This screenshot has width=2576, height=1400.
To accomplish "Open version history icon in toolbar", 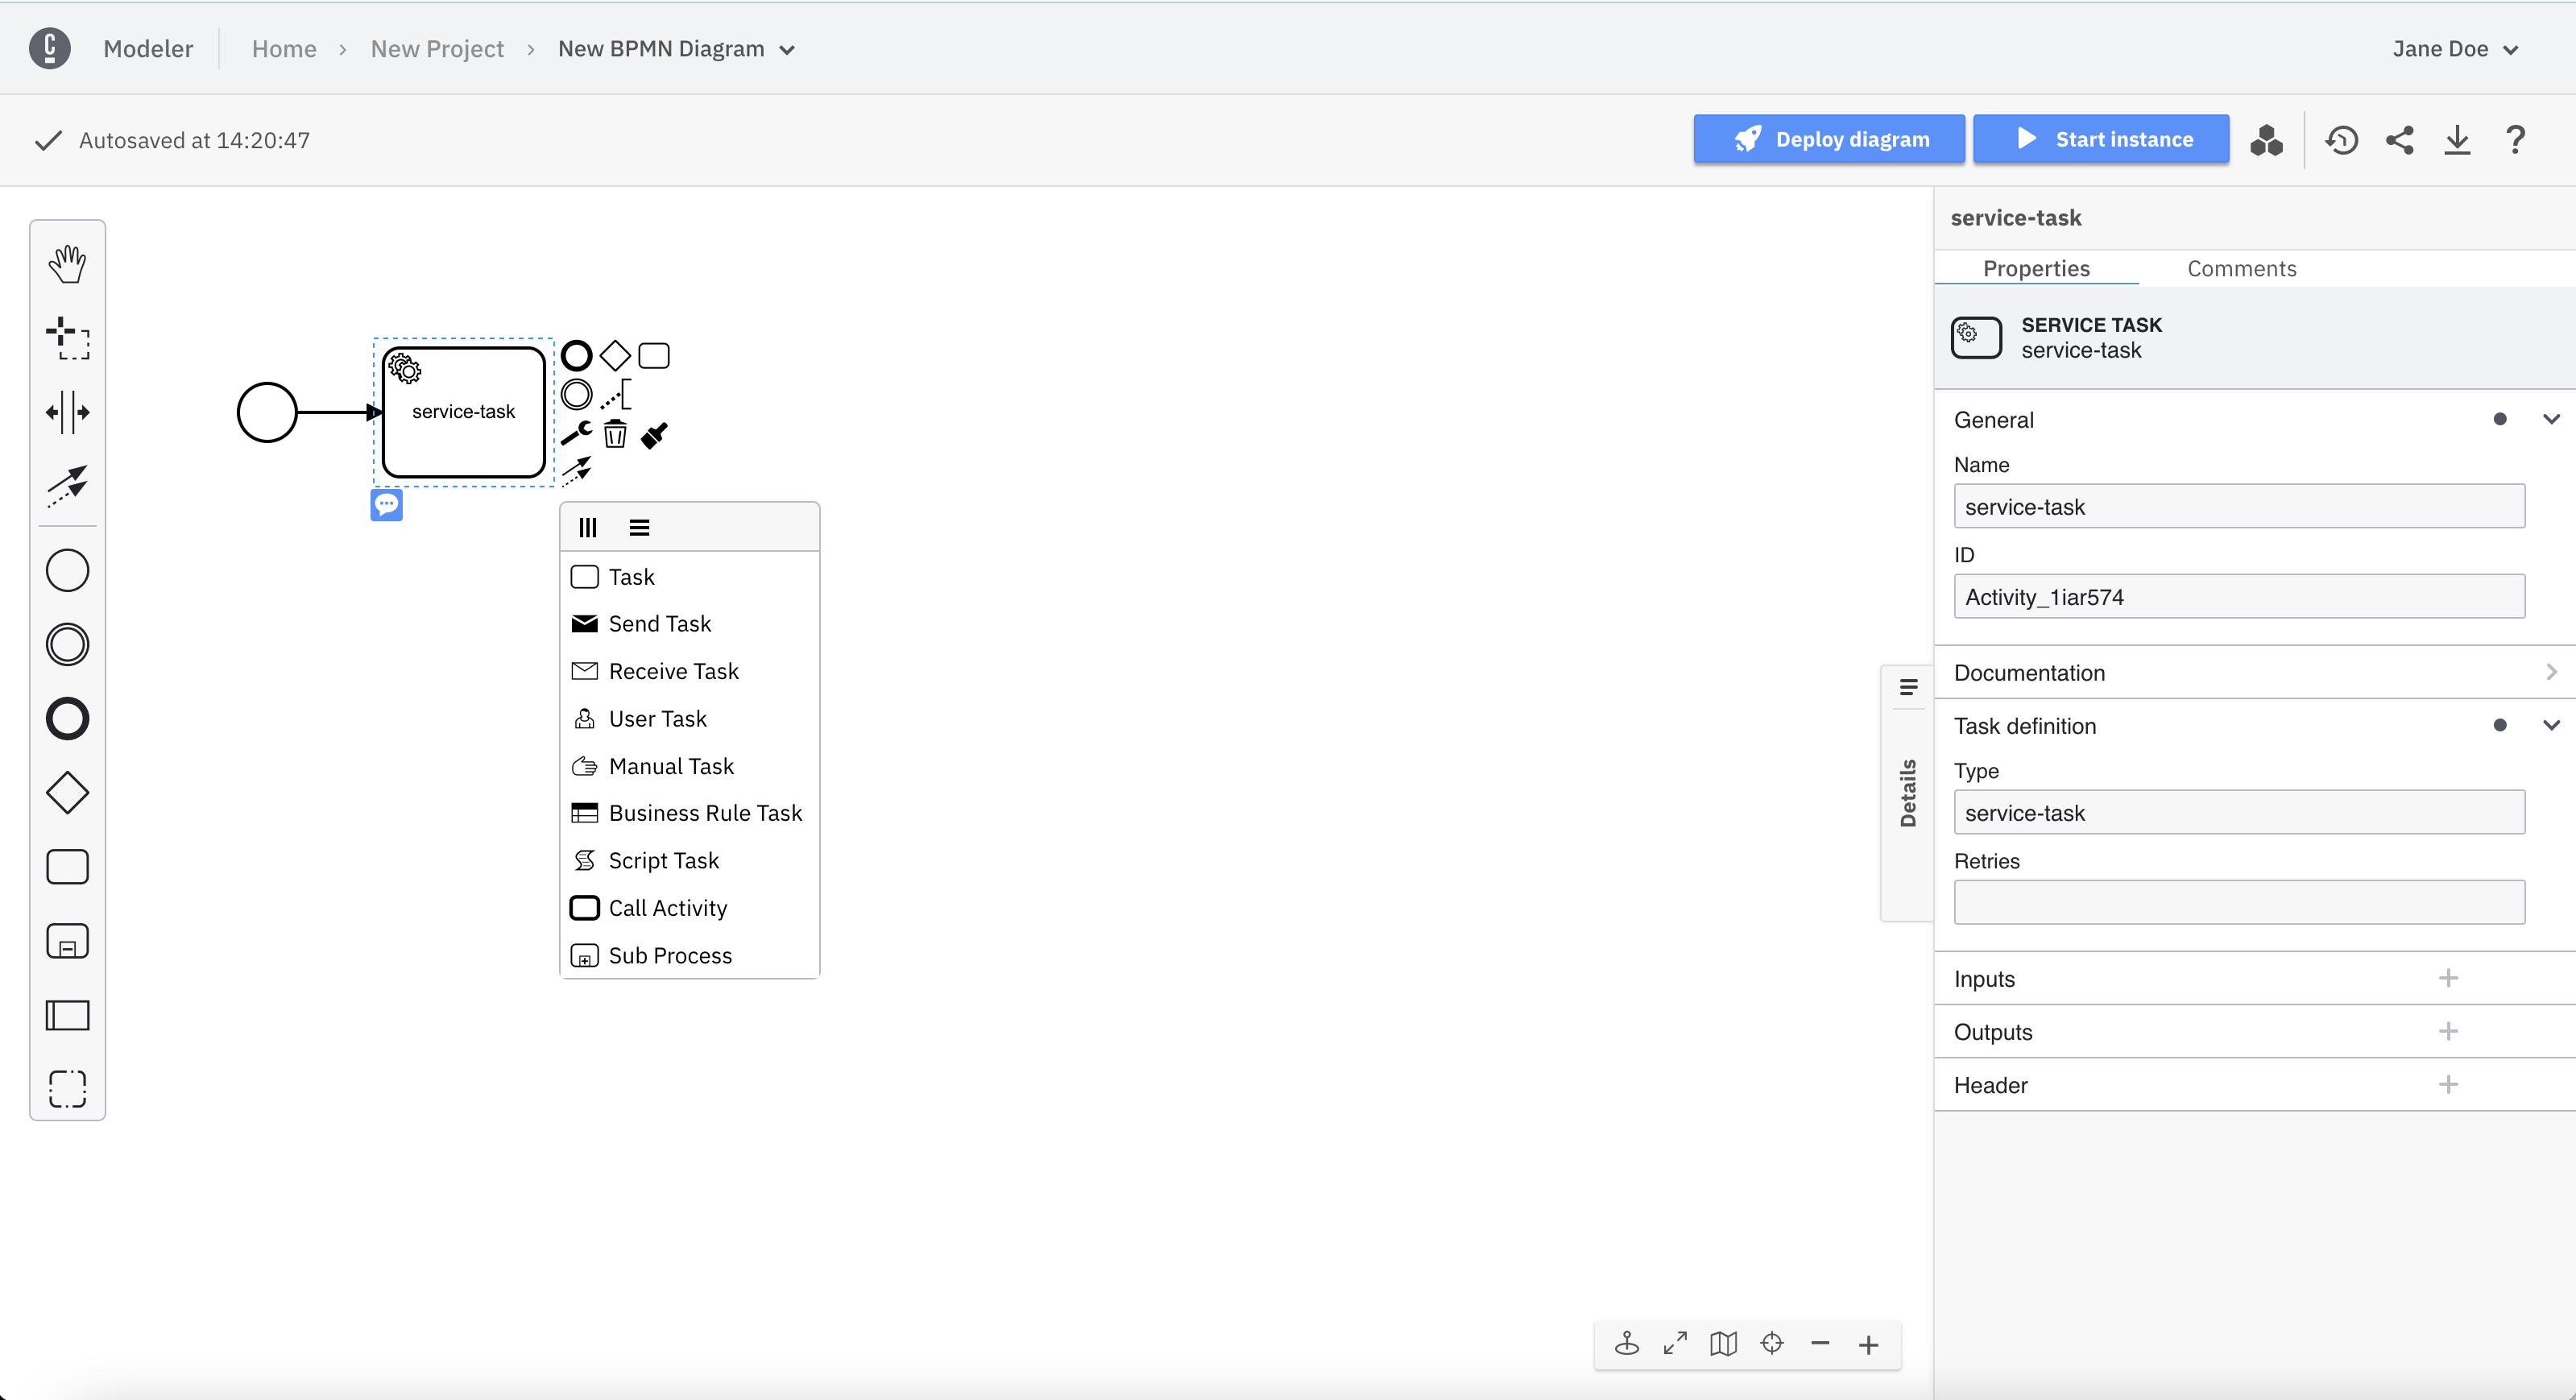I will [2341, 139].
